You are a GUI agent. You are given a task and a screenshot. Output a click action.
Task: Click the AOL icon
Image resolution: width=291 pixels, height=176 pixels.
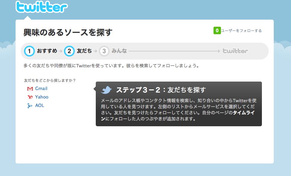(30, 106)
